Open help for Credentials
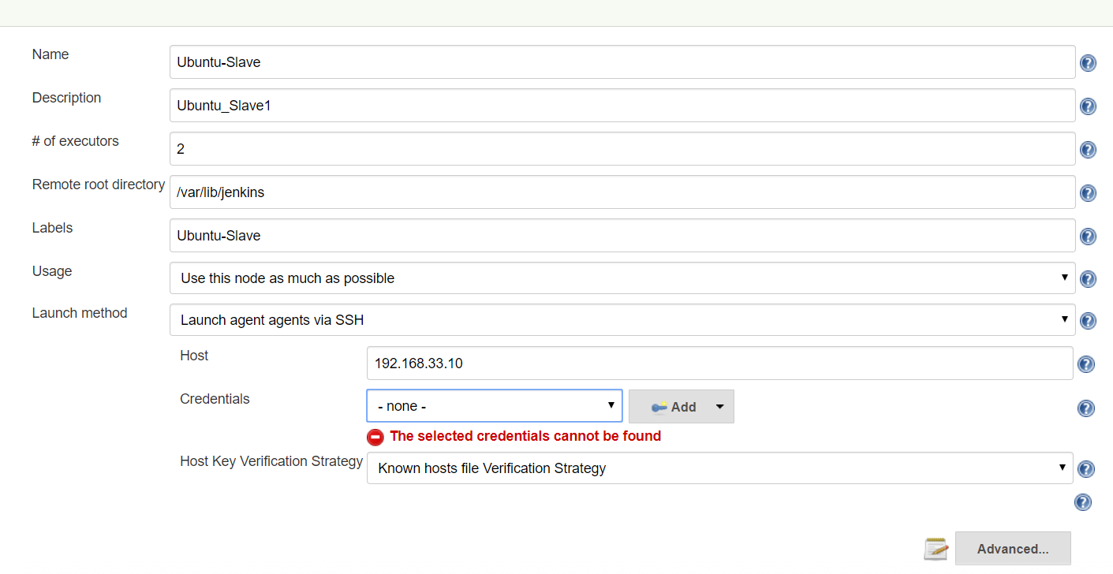This screenshot has height=574, width=1113. (1085, 408)
